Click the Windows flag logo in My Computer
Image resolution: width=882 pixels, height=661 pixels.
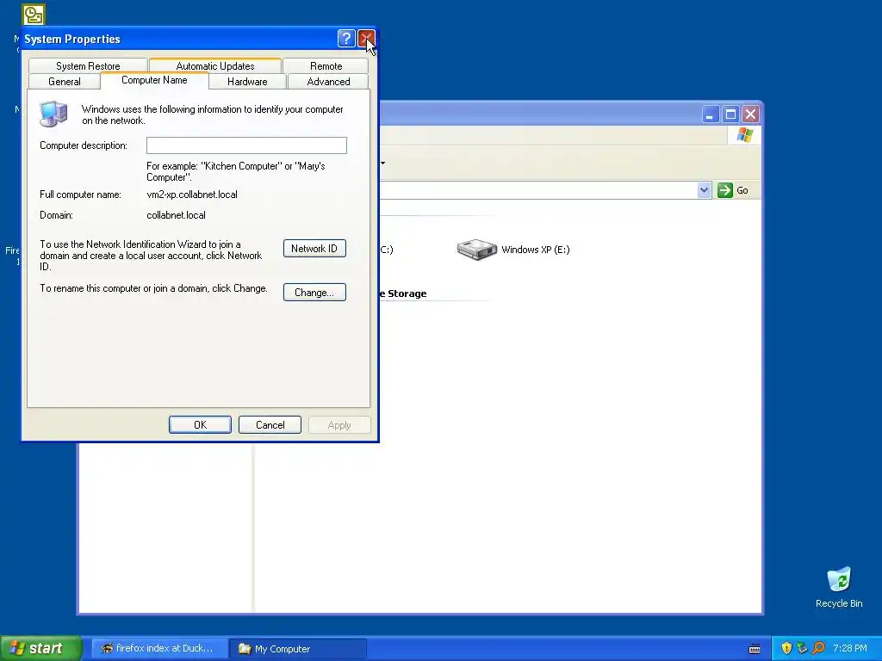click(x=745, y=135)
